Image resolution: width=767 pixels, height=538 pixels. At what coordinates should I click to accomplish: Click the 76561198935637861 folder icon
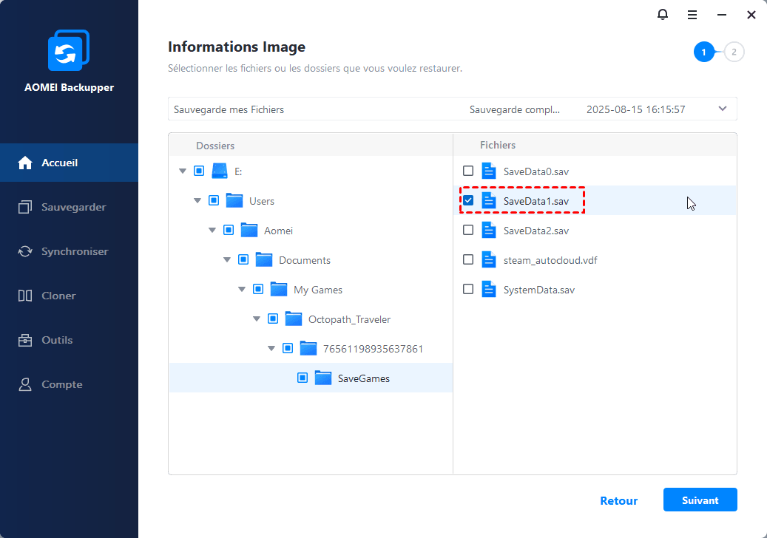point(308,348)
